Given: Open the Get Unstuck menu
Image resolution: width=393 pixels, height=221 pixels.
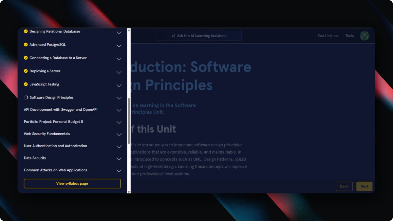Looking at the screenshot, I should pos(328,36).
